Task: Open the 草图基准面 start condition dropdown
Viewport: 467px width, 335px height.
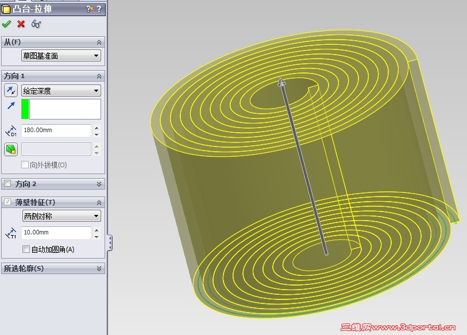Action: click(x=61, y=56)
